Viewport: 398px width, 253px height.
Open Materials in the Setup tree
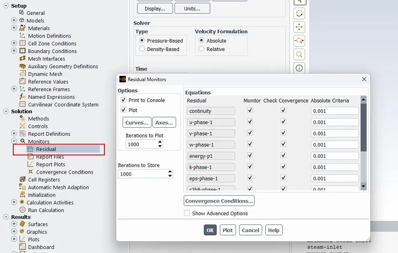(39, 28)
